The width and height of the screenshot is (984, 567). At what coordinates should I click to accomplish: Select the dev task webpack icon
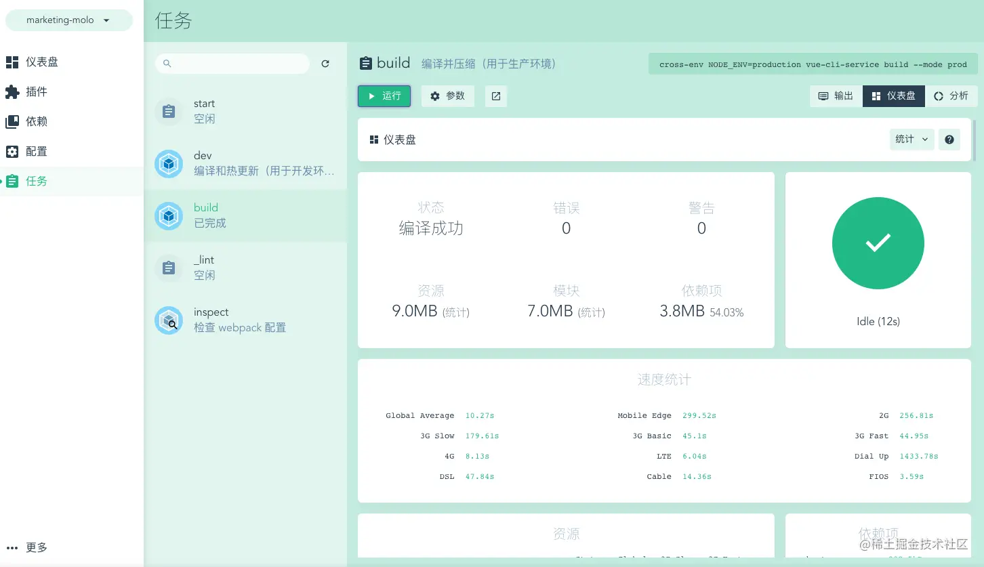point(169,164)
